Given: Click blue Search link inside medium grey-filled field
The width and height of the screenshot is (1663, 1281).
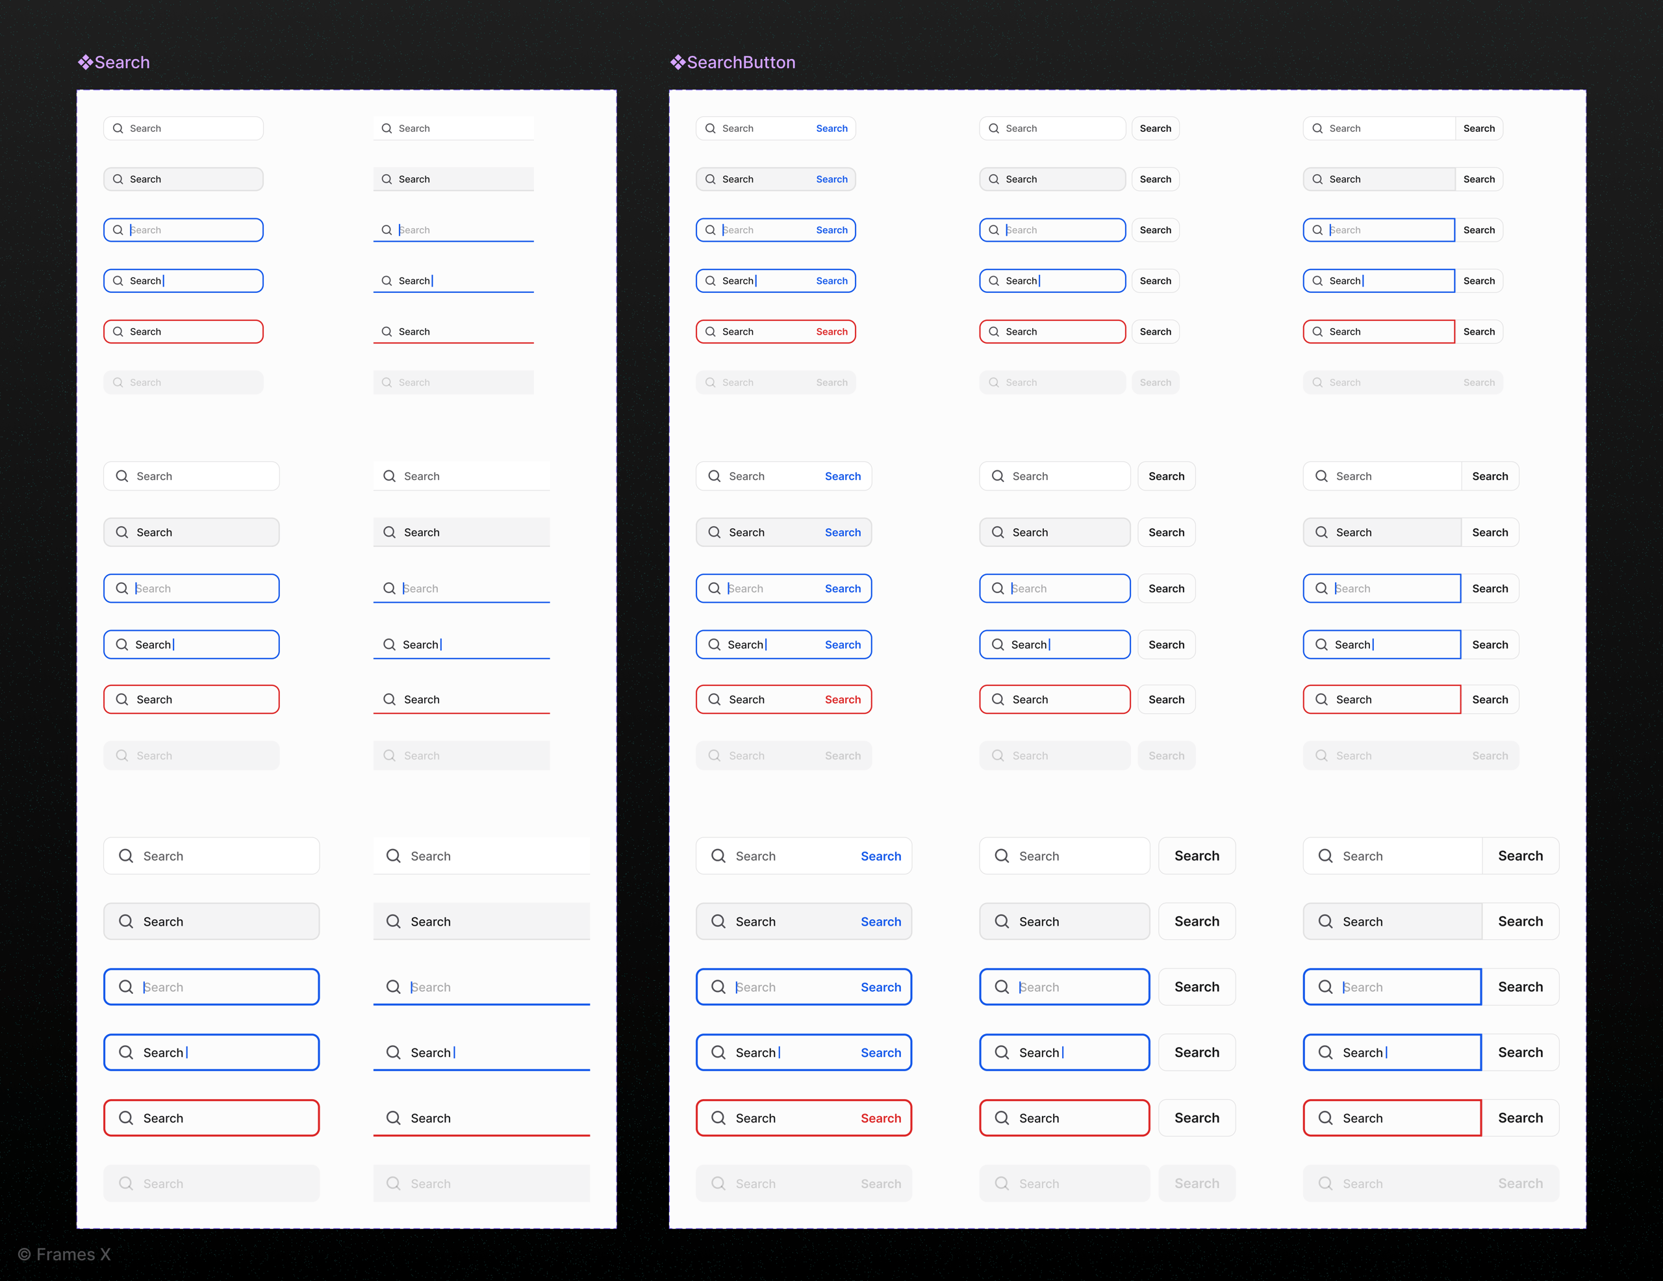Looking at the screenshot, I should pyautogui.click(x=843, y=533).
